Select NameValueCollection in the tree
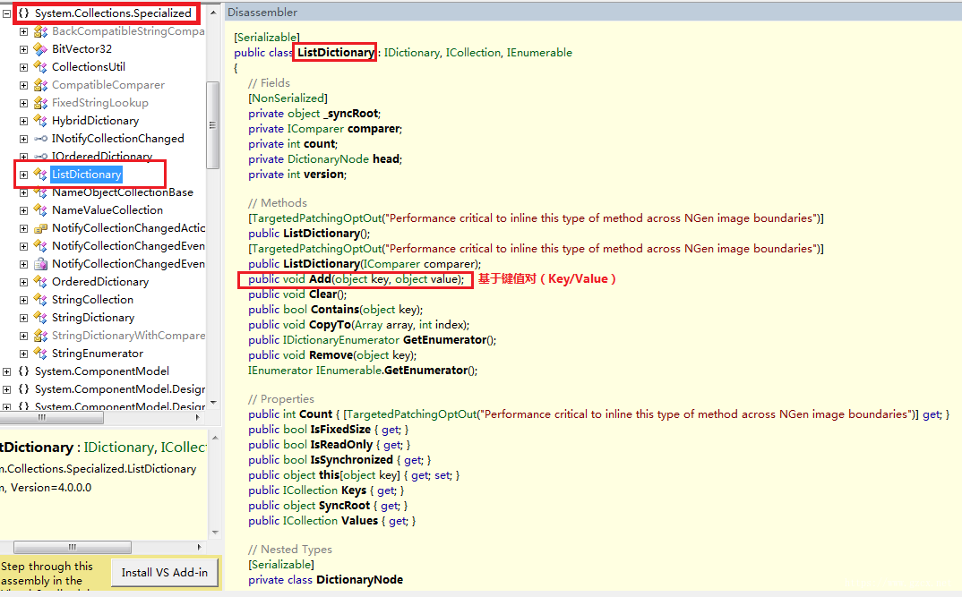962x597 pixels. [x=107, y=210]
